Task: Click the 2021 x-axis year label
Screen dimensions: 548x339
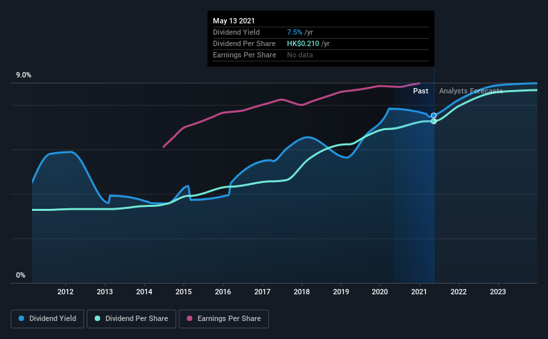Action: click(x=419, y=292)
